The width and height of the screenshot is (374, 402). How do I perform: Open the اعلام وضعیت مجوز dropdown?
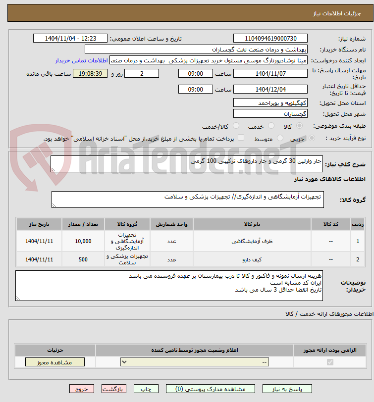click(195, 362)
